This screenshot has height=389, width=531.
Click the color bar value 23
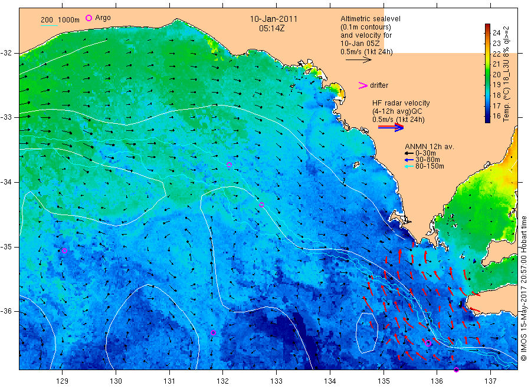(x=496, y=43)
